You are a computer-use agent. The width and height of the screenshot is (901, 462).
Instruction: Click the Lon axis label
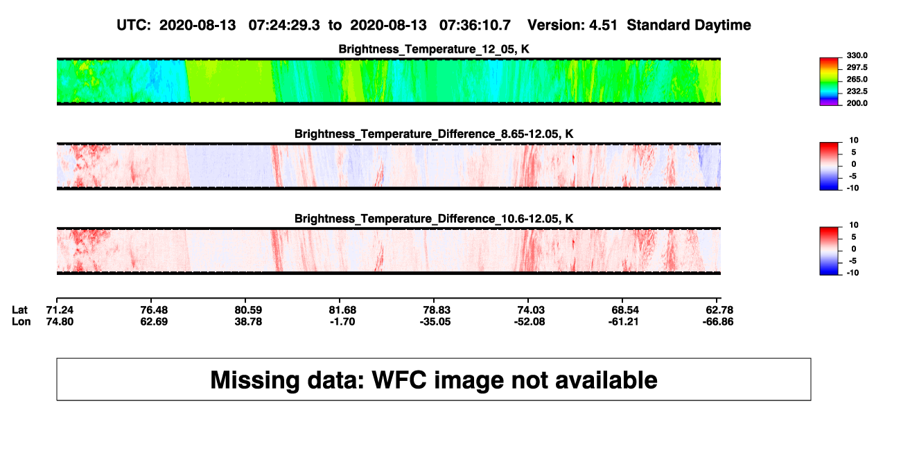(x=21, y=321)
